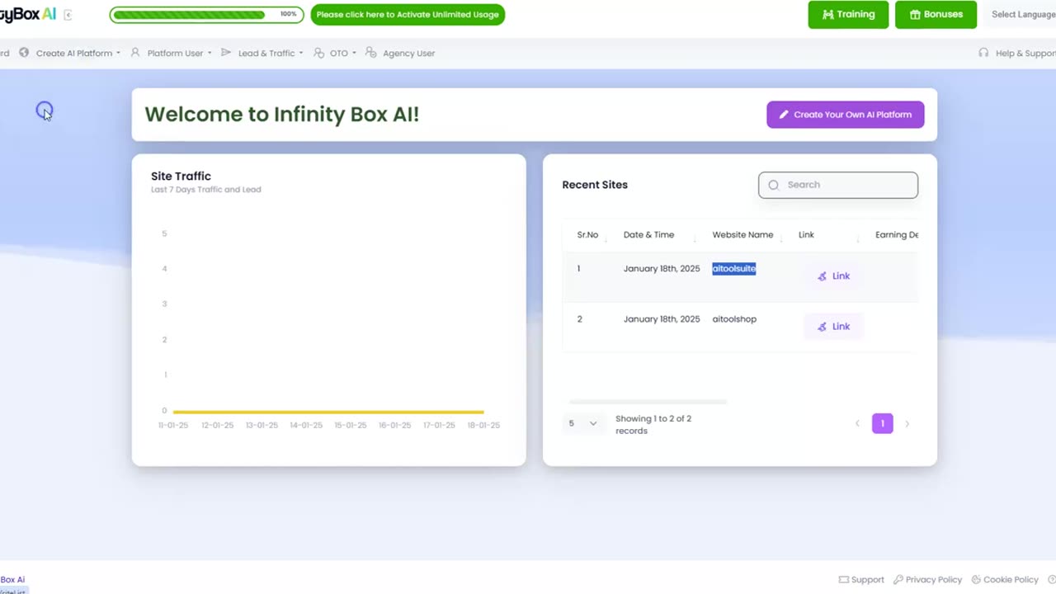
Task: Go to previous page arrow in pagination
Action: point(857,423)
